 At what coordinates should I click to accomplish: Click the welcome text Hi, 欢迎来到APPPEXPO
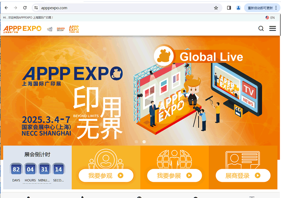click(28, 18)
